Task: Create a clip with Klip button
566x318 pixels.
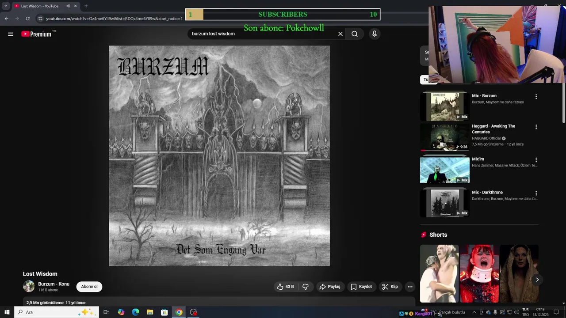Action: point(390,287)
